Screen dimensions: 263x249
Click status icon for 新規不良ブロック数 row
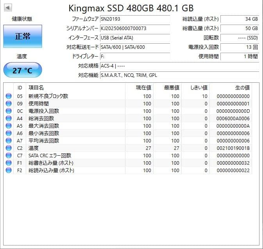click(x=9, y=96)
